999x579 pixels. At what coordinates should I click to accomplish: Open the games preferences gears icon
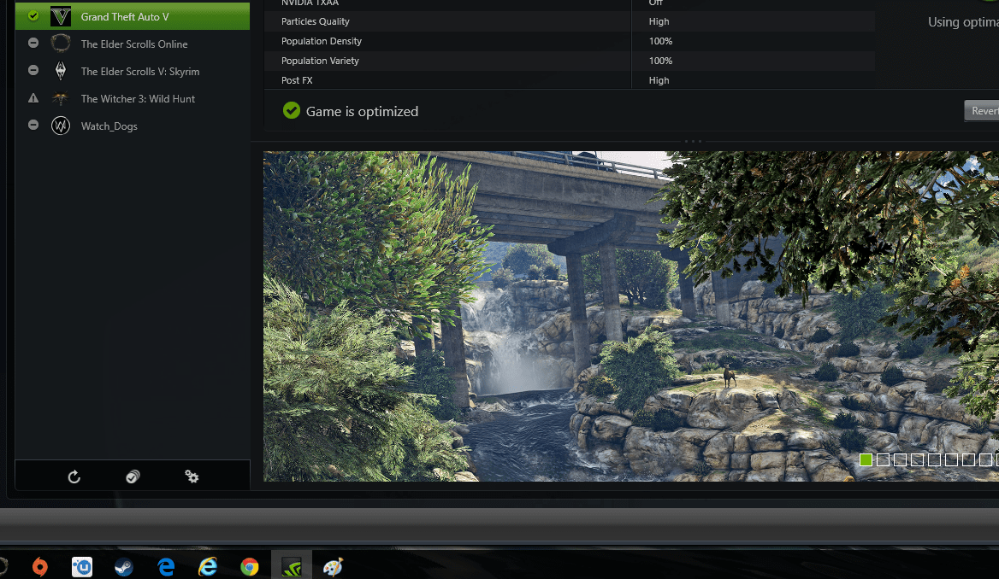pos(192,477)
